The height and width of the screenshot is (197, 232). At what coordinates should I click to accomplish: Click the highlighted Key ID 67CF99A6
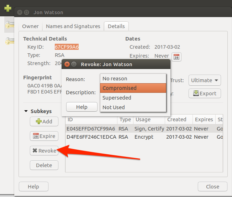[x=67, y=47]
